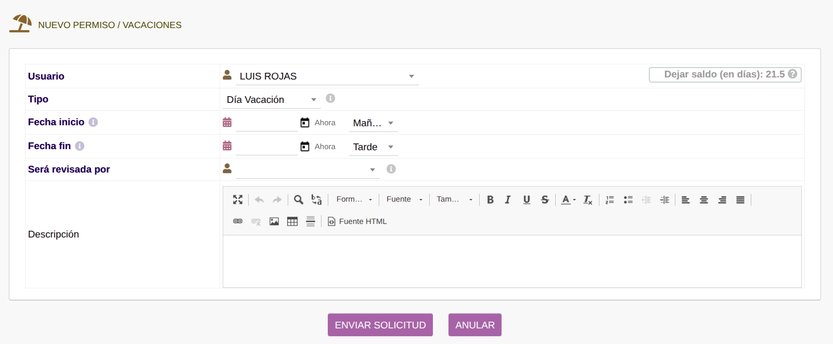Toggle underline text formatting
This screenshot has width=833, height=344.
[x=527, y=200]
